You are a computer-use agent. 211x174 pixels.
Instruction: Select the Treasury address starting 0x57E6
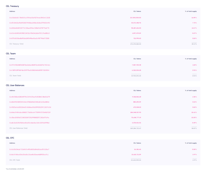point(29,38)
